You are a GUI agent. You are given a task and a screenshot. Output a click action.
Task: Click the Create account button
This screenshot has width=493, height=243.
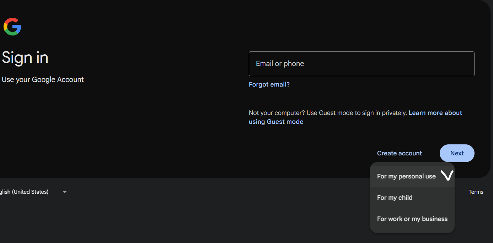click(x=399, y=153)
